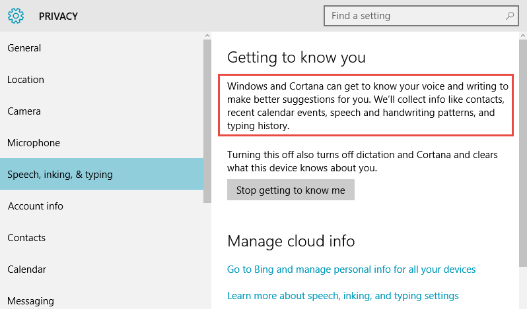Go to Microphone settings
This screenshot has width=527, height=309.
(x=102, y=142)
